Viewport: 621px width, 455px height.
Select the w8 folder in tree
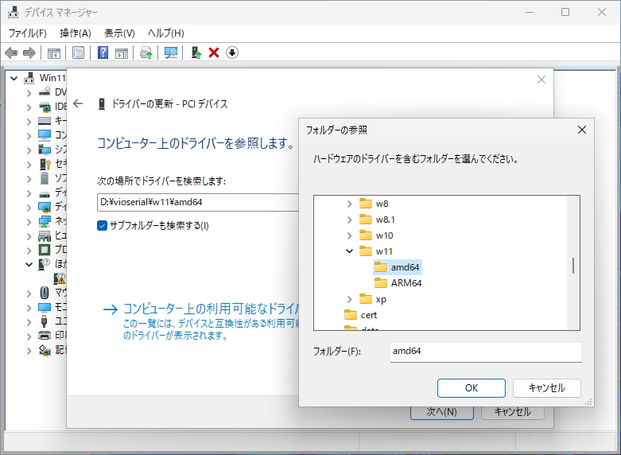pos(374,204)
